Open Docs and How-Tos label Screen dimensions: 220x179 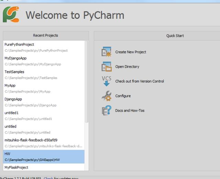[x=130, y=110]
